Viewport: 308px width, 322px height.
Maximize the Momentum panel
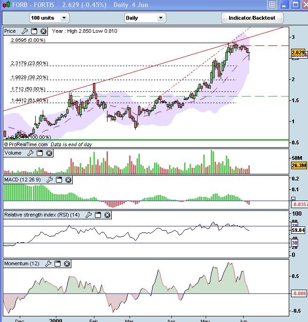click(x=57, y=264)
